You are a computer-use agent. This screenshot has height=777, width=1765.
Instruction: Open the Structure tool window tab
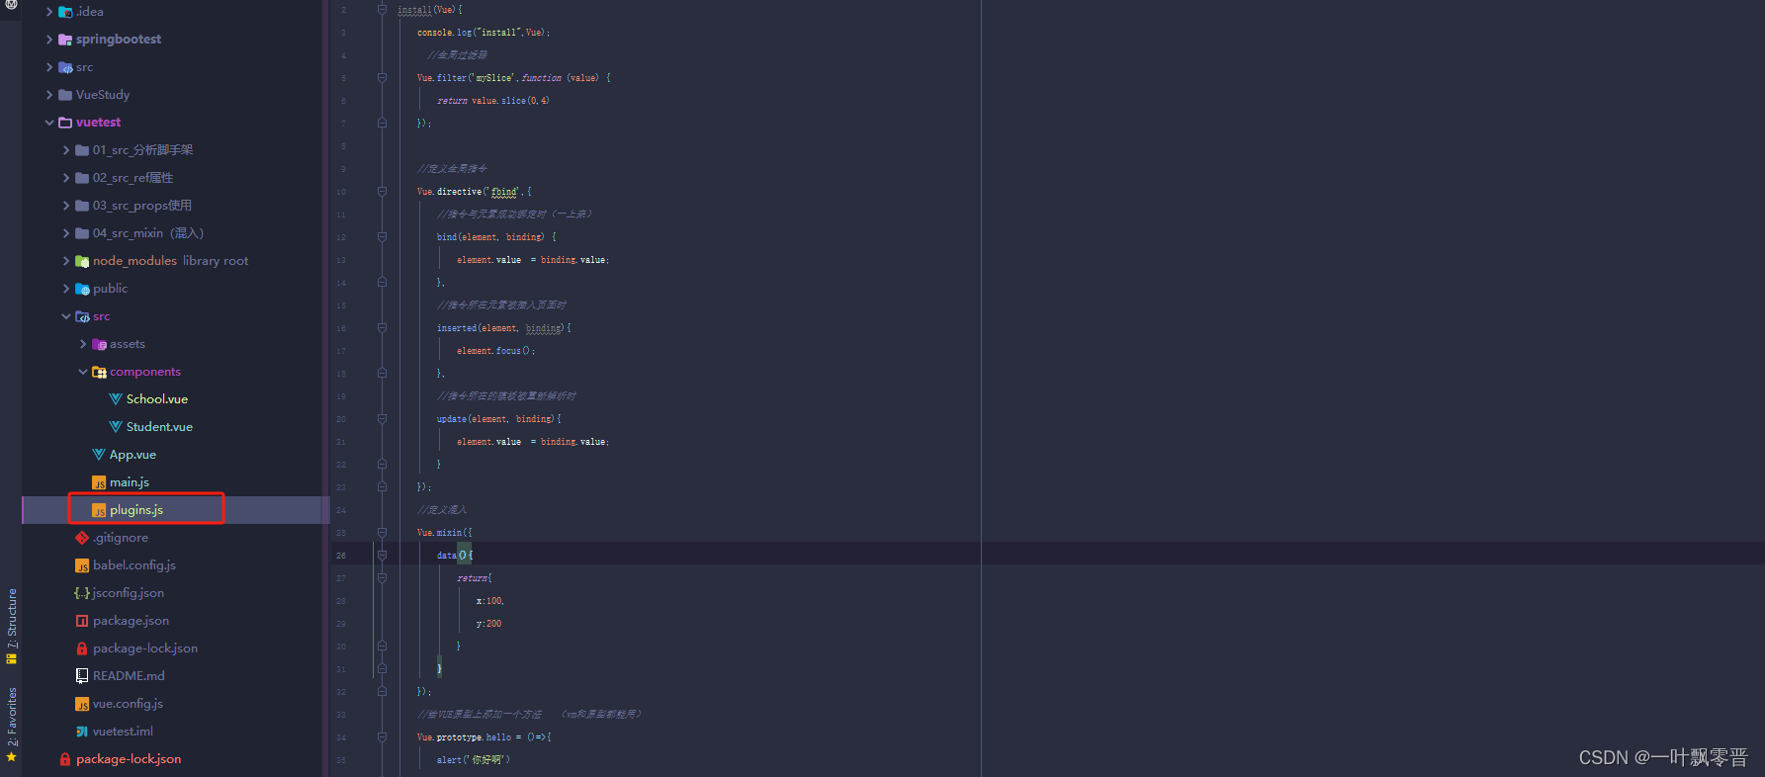coord(12,627)
